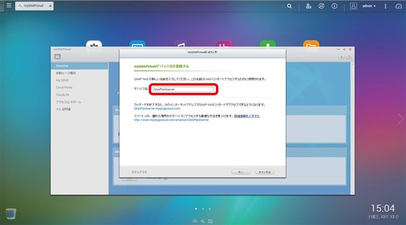This screenshot has height=225, width=406.
Task: Open the Recycle Bin on desktop
Action: click(11, 214)
